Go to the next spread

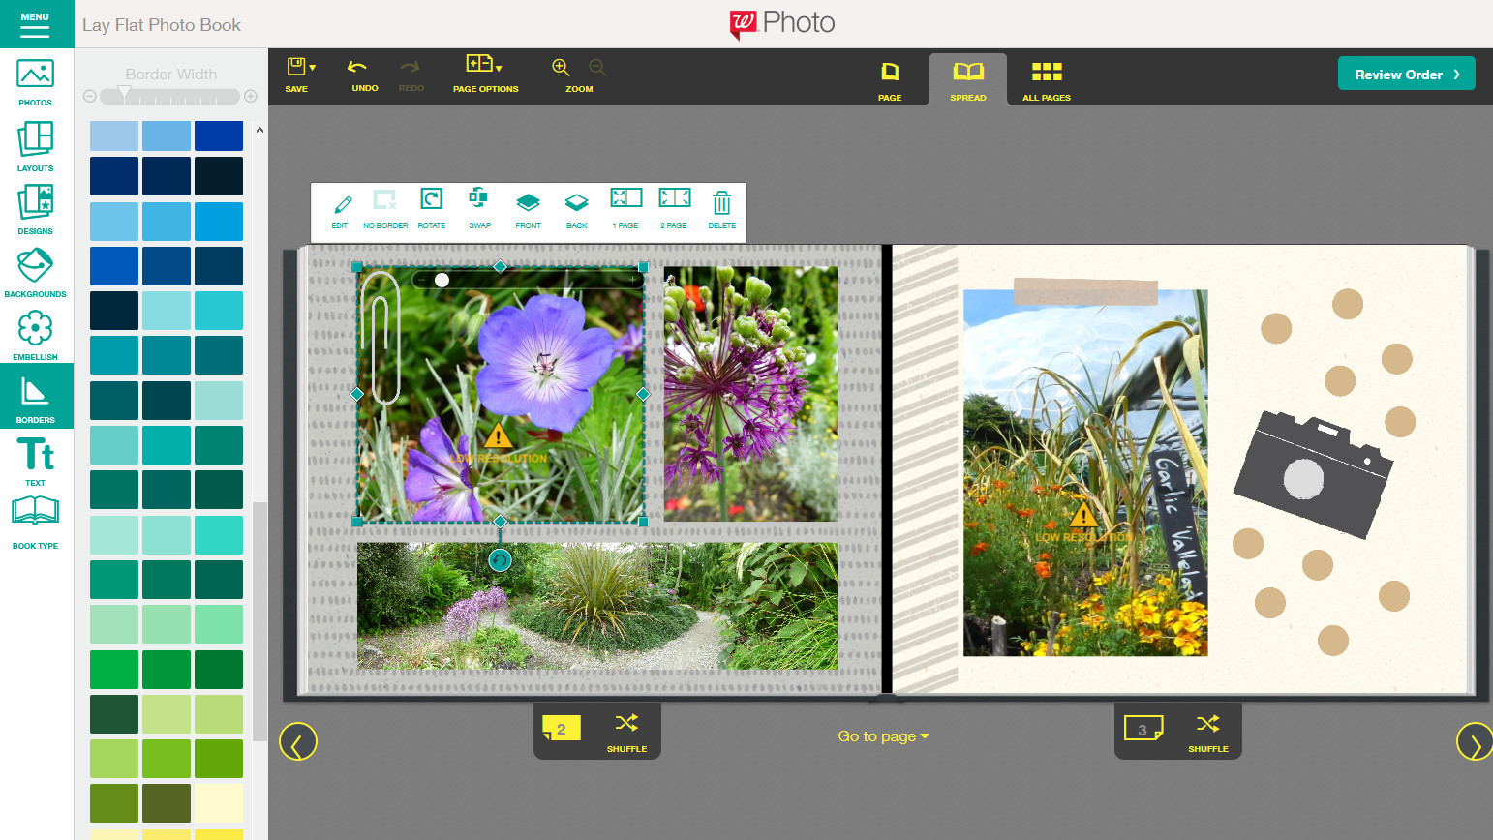coord(1475,741)
